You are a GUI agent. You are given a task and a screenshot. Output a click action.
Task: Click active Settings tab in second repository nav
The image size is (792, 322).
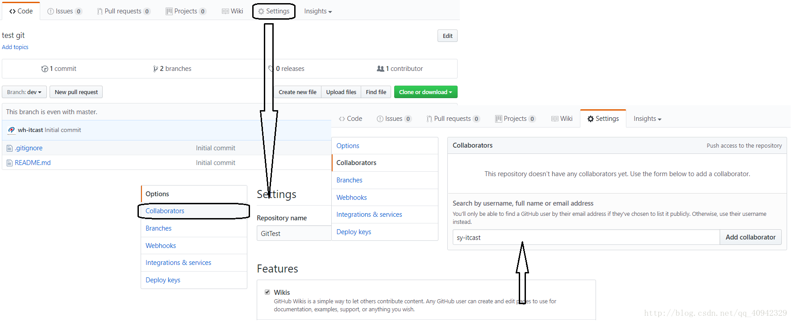click(603, 119)
